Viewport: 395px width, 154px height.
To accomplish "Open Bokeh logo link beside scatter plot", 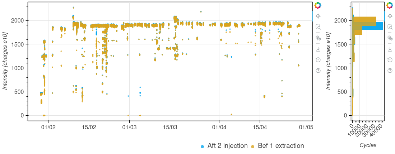I will tap(318, 5).
